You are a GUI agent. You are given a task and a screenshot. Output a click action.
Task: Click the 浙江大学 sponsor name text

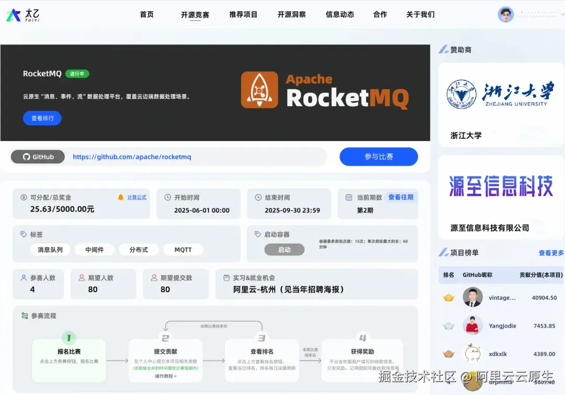[466, 135]
